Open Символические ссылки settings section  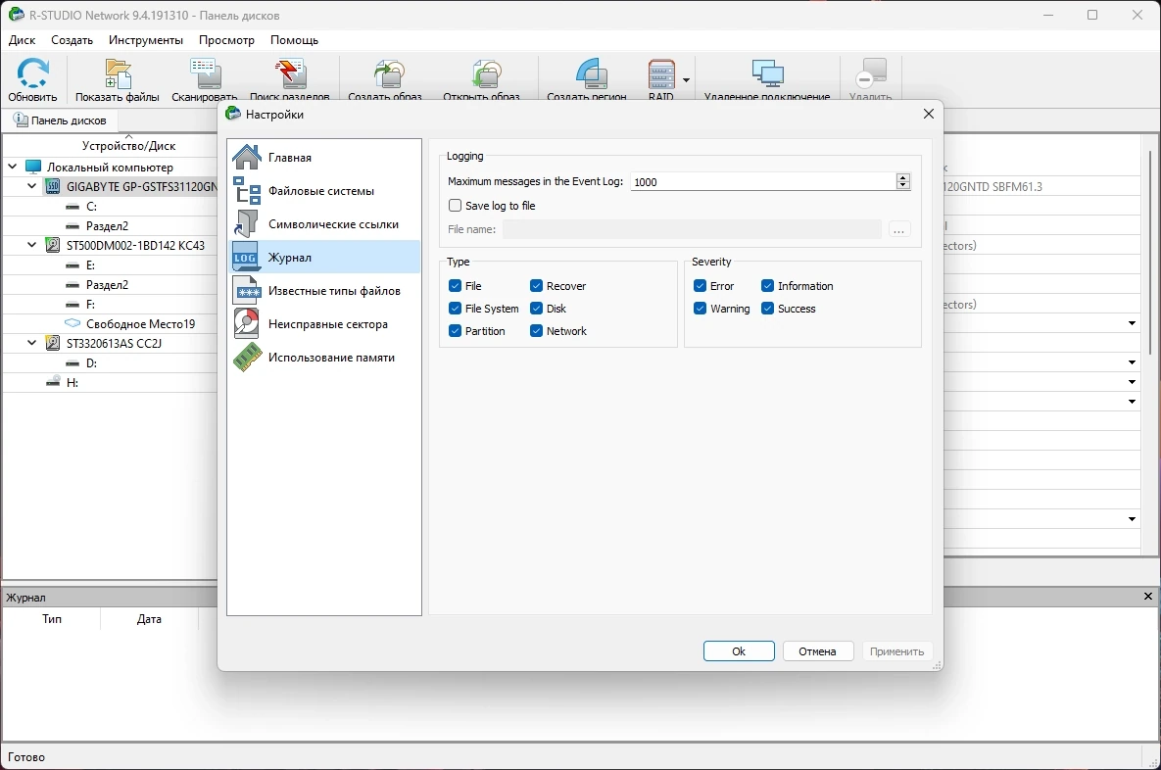tap(324, 223)
